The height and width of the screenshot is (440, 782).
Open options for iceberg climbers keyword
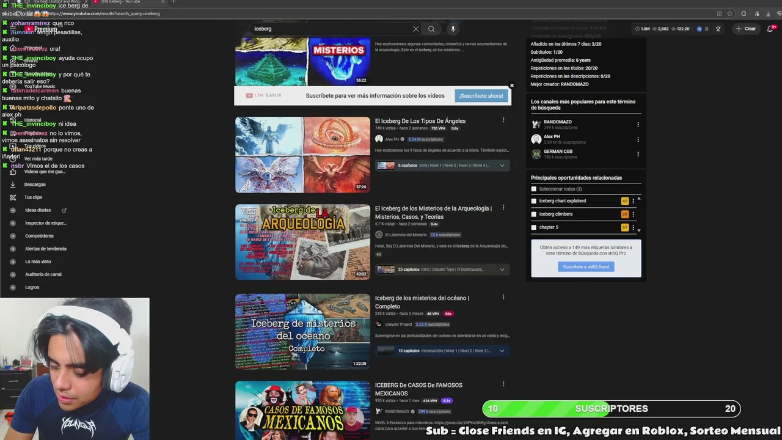point(633,214)
